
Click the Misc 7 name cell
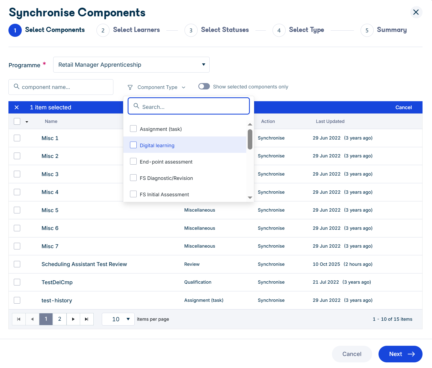pos(50,246)
